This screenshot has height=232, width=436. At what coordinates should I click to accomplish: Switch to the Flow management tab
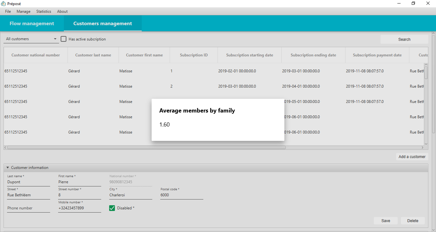point(32,24)
